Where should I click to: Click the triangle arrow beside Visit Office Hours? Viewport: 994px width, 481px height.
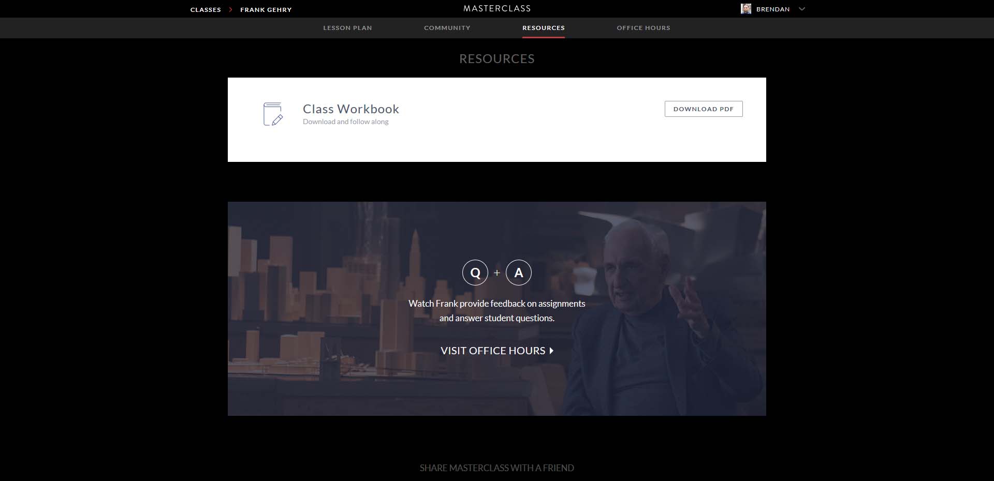[551, 351]
